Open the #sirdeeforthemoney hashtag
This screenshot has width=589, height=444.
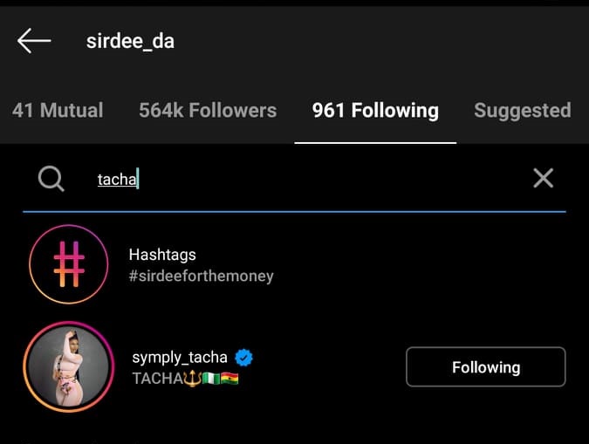[x=201, y=277]
